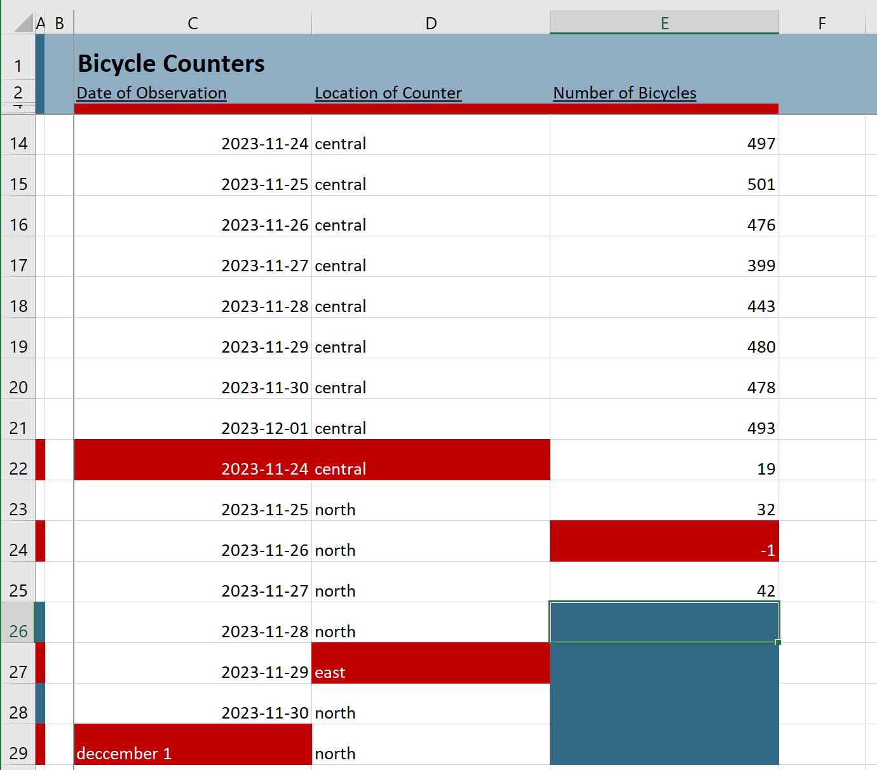This screenshot has height=770, width=877.
Task: Select the highlighted -1 value cell
Action: 664,550
